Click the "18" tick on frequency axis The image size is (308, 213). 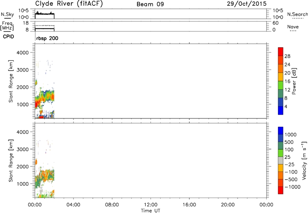[26, 23]
